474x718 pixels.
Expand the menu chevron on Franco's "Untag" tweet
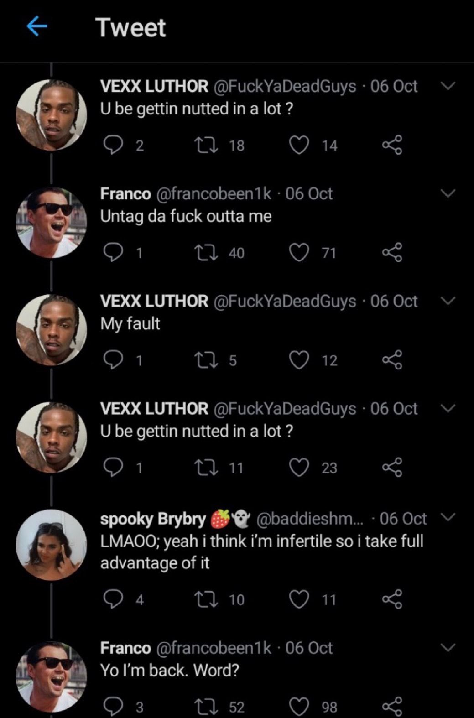(x=448, y=193)
